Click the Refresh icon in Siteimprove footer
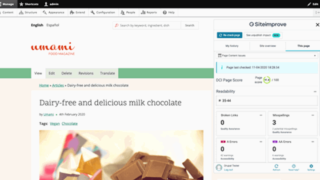 (x=276, y=166)
